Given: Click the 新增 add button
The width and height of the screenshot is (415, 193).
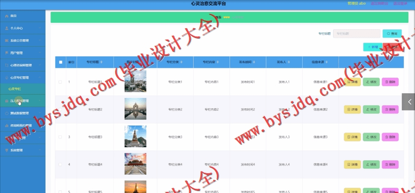Looking at the screenshot, I should click(373, 47).
